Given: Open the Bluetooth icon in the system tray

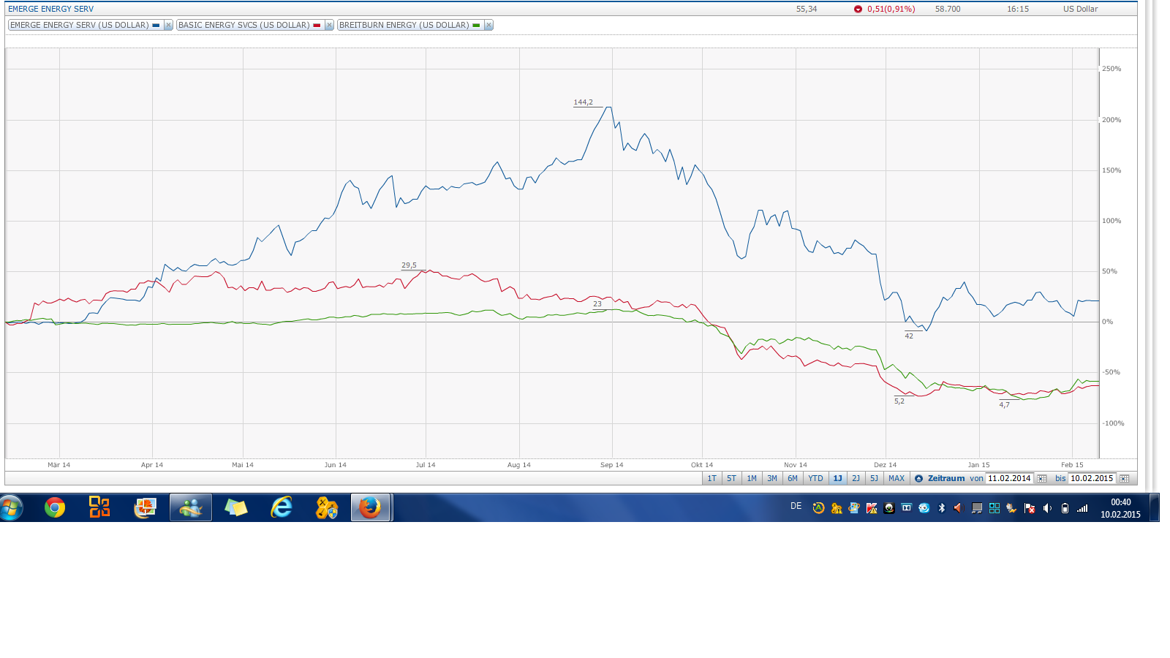Looking at the screenshot, I should coord(941,507).
